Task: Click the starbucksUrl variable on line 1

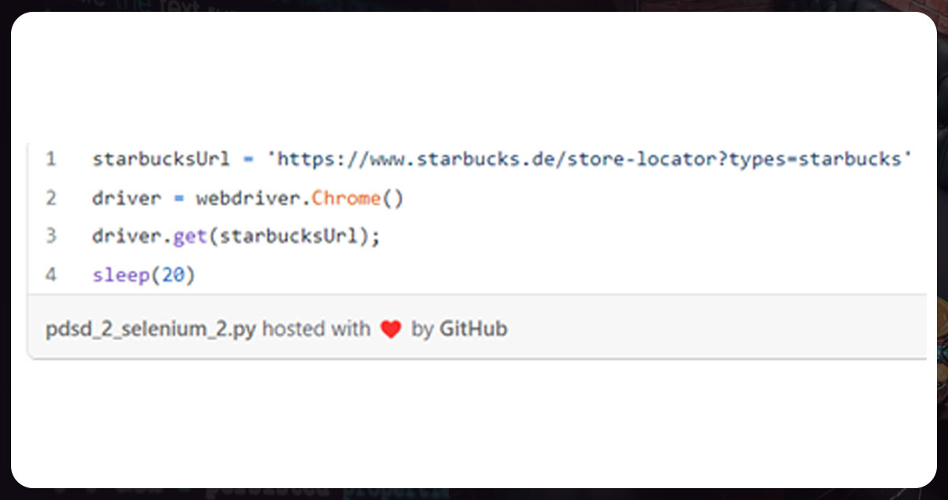Action: point(161,159)
